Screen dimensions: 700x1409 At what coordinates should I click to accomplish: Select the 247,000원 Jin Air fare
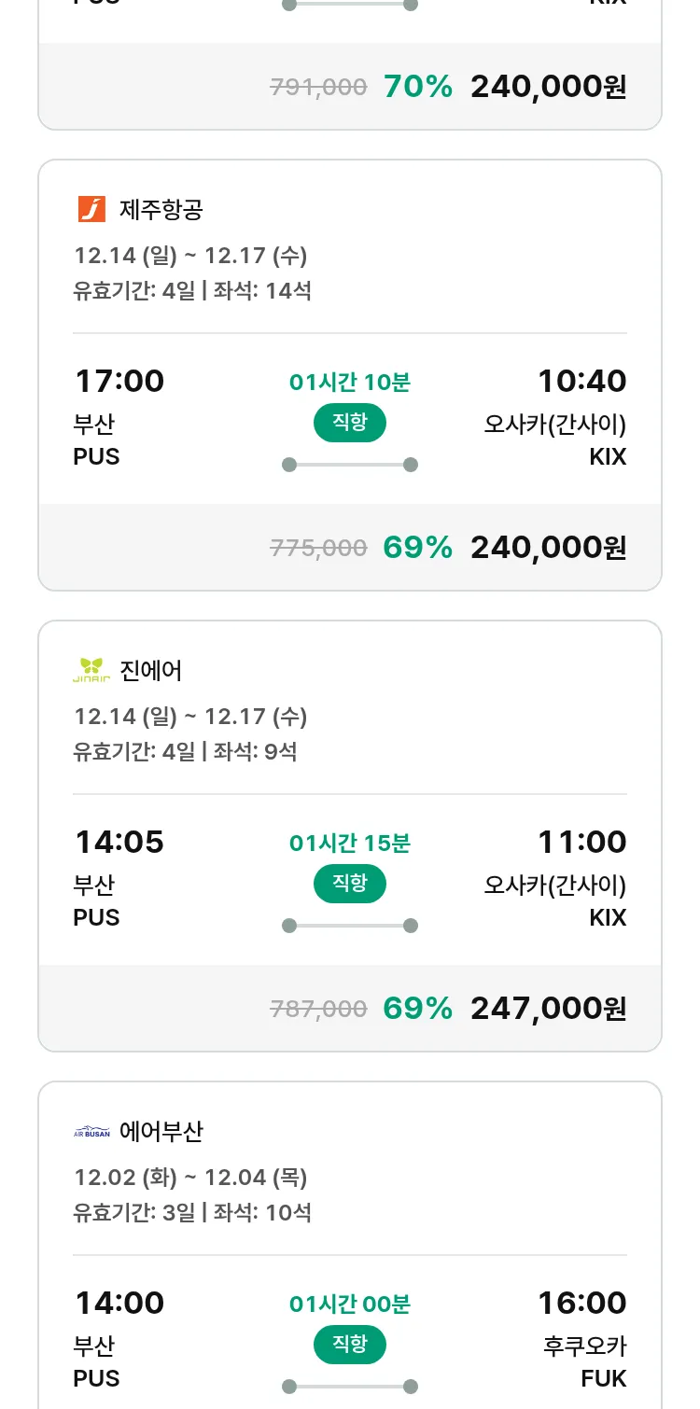pos(548,1008)
